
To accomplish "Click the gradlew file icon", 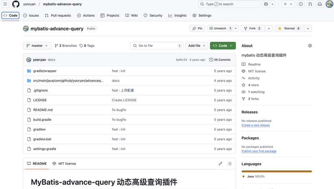I will (29, 129).
